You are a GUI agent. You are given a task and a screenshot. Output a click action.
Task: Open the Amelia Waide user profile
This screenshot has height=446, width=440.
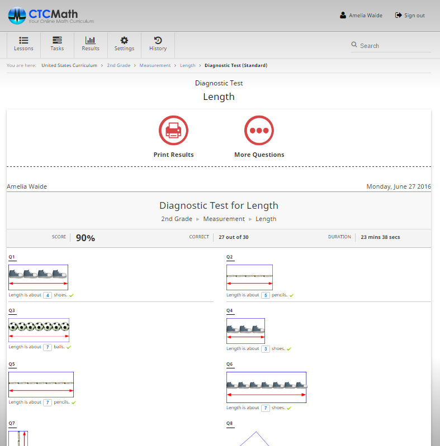click(x=361, y=16)
